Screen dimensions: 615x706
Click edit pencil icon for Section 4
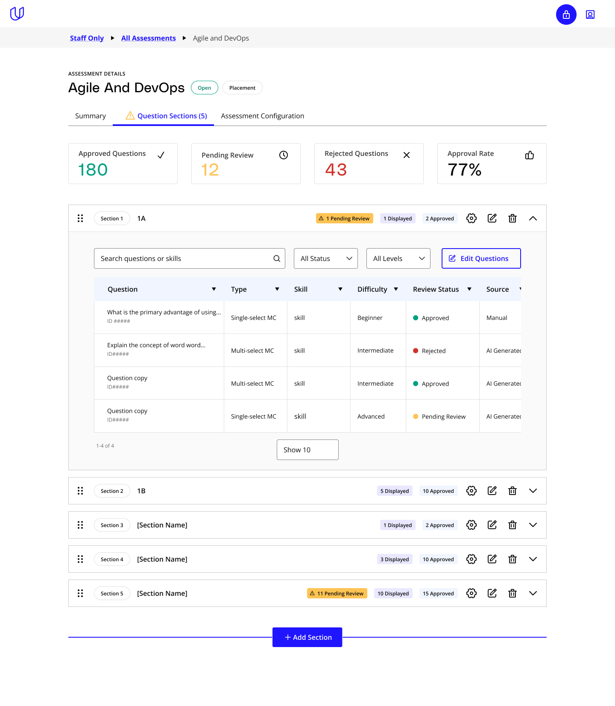click(492, 559)
